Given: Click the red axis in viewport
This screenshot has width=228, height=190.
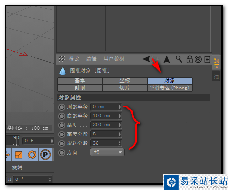Looking at the screenshot, I should pyautogui.click(x=17, y=52).
